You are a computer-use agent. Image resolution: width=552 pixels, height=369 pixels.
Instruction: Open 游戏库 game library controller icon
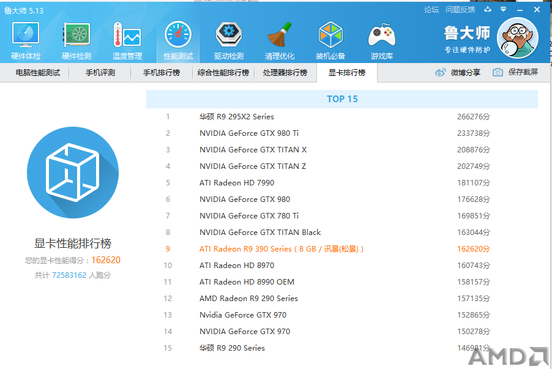(x=382, y=34)
